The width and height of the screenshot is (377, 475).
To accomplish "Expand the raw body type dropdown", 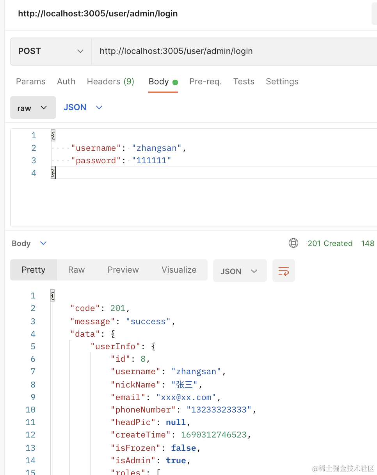I will [33, 108].
